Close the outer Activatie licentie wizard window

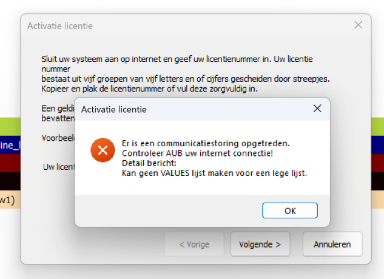[x=359, y=25]
